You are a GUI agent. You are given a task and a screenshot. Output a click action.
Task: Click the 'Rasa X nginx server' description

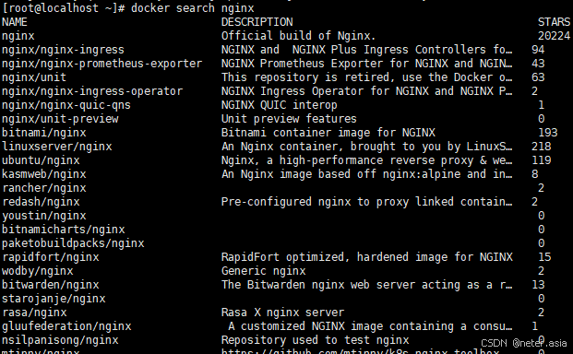click(282, 313)
